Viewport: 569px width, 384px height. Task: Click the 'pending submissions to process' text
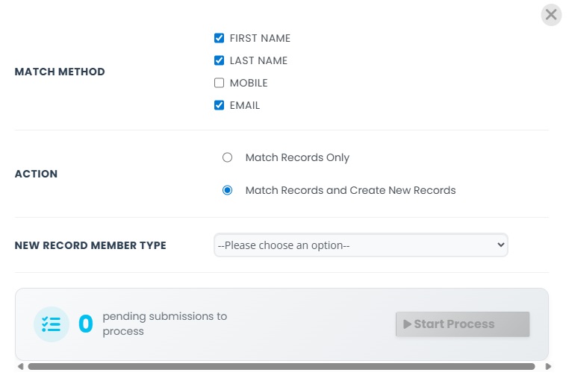165,324
